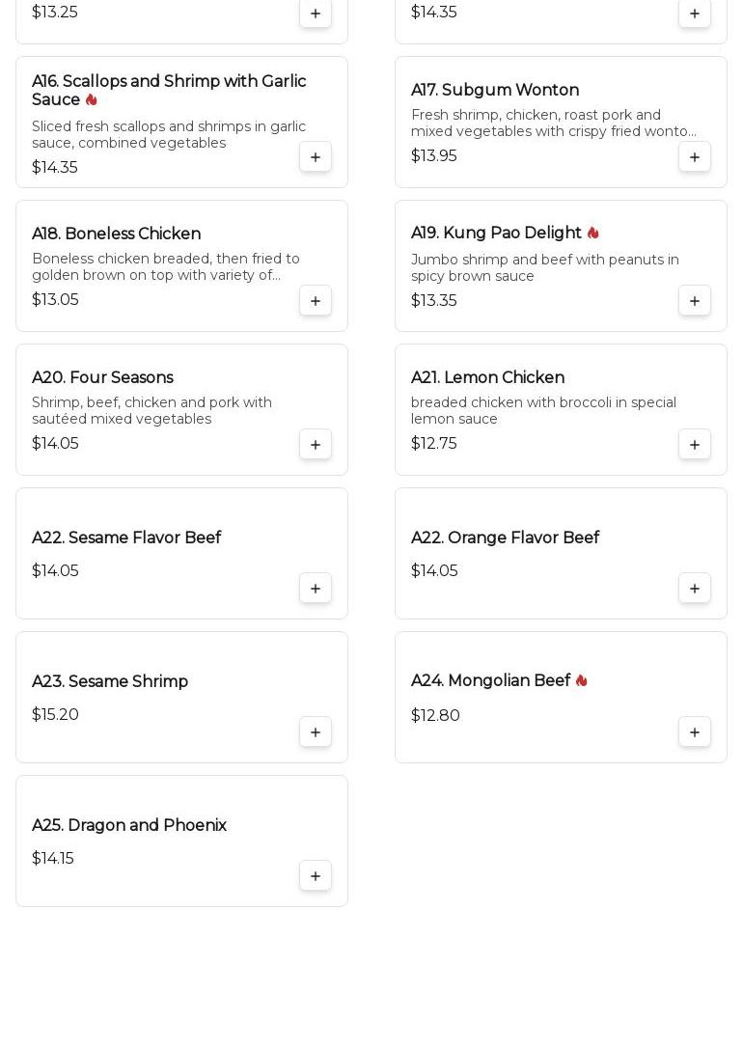Viewport: 743px width, 1048px height.
Task: Add A22 Sesame Flavor Beef to order
Action: [316, 589]
